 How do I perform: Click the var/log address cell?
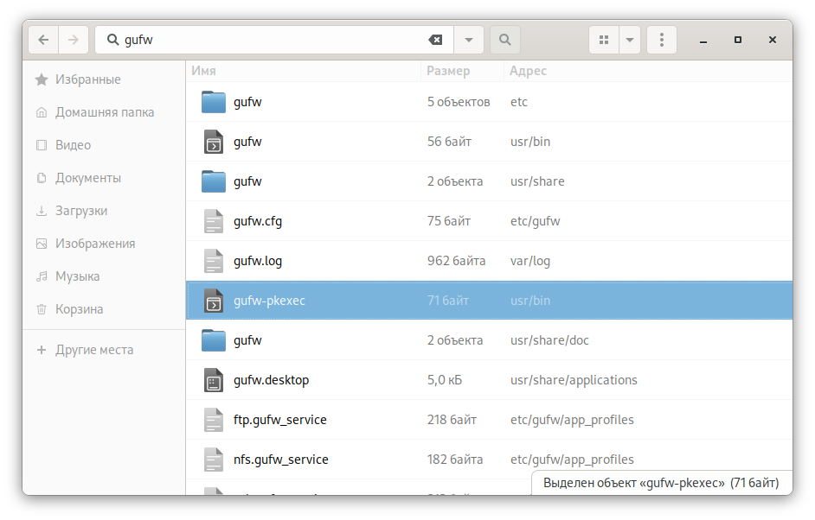(530, 261)
